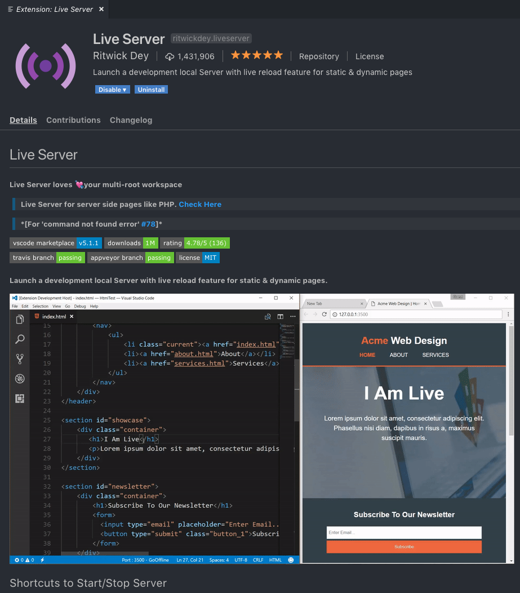Screen dimensions: 520x593
Task: Switch to the Details tab
Action: coord(24,120)
